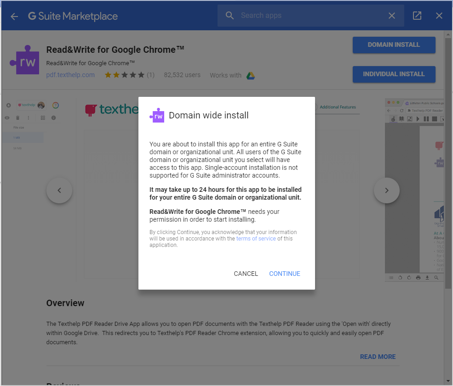
Task: Click the Domain wide install title
Action: coord(209,115)
